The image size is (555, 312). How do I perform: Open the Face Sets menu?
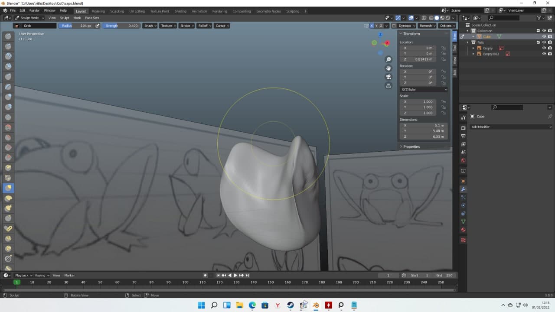coord(92,18)
